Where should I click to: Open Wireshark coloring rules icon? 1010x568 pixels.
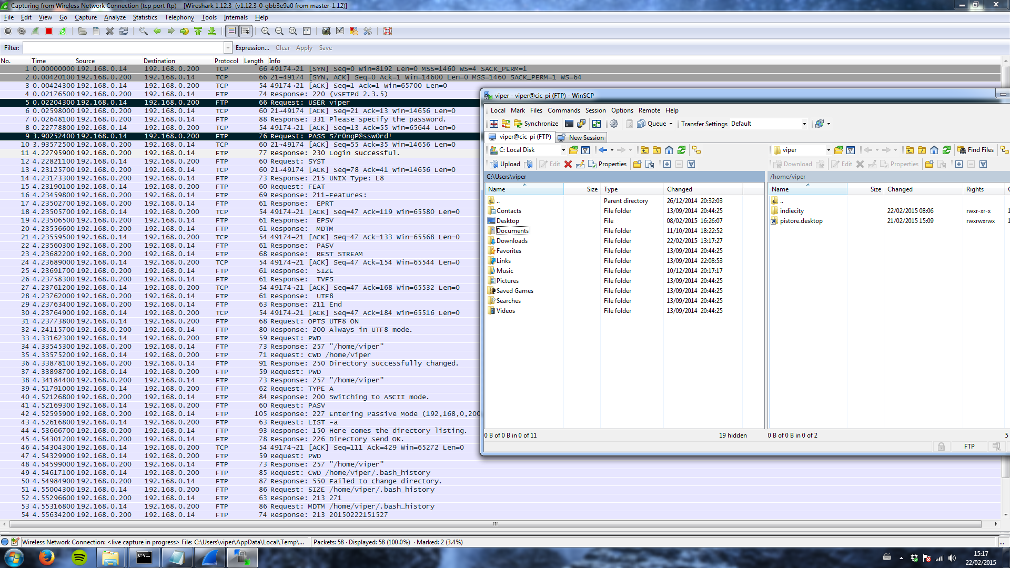[x=354, y=32]
